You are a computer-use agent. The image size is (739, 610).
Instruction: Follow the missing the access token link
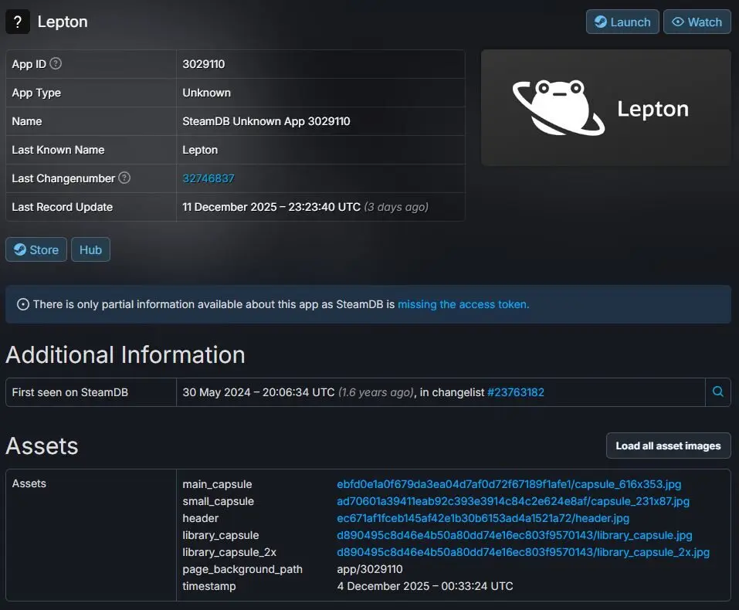tap(463, 304)
